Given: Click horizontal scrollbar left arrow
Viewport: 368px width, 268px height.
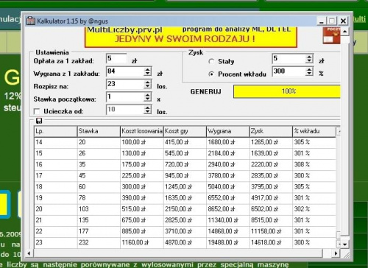Looking at the screenshot, I should (x=29, y=253).
